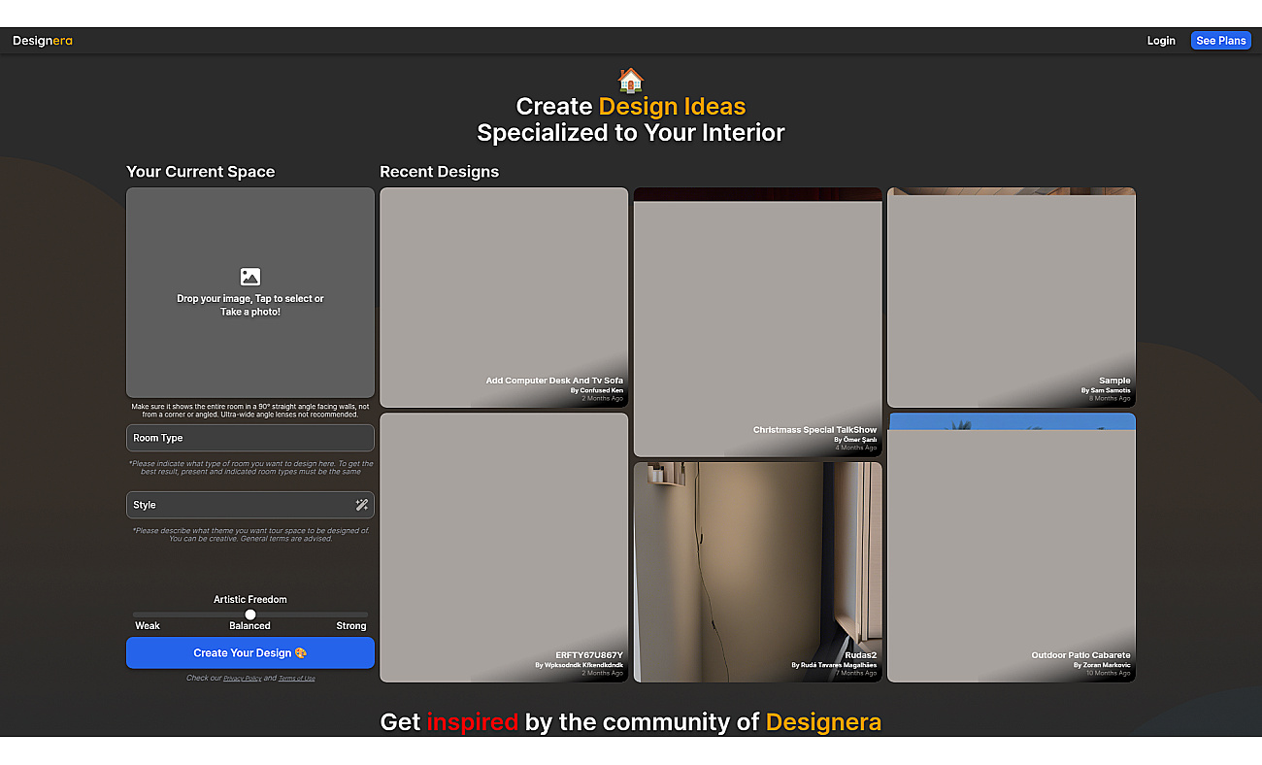Viewport: 1262px width, 765px height.
Task: Click the Artistic Freedom slider handle
Action: coord(250,615)
